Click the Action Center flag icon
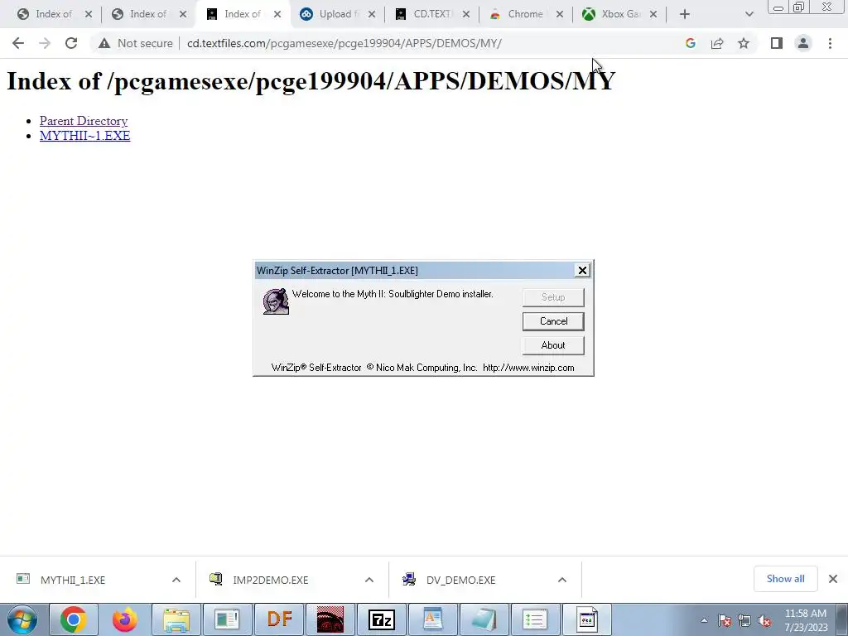Screen dimensions: 848x636 coord(725,621)
